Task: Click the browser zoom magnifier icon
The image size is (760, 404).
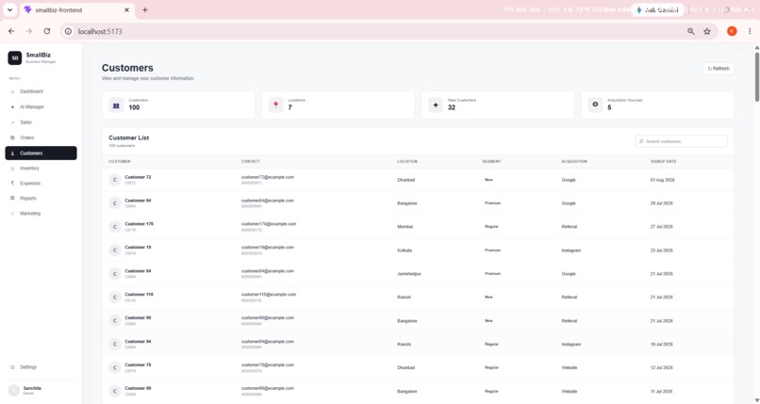Action: pyautogui.click(x=690, y=31)
